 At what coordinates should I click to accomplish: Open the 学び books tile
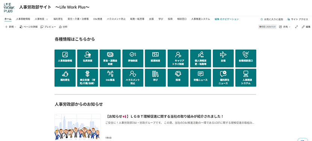point(155,78)
